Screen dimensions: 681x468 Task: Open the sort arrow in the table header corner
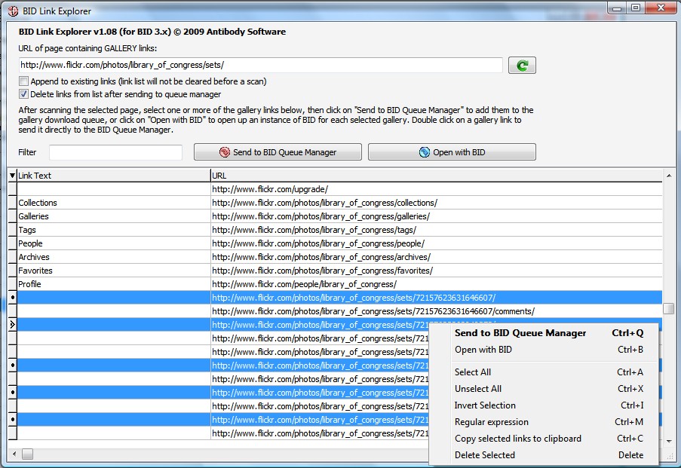(12, 176)
